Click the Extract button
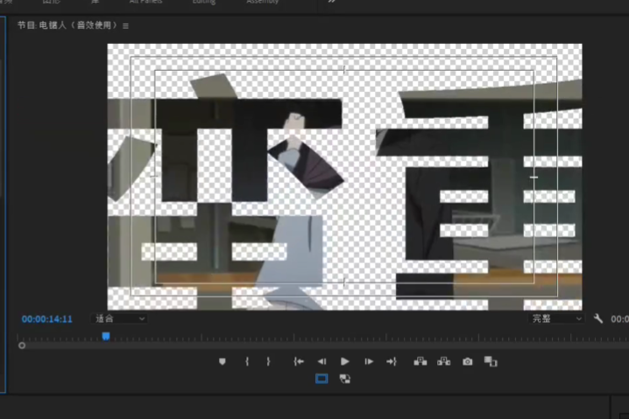 coord(443,361)
